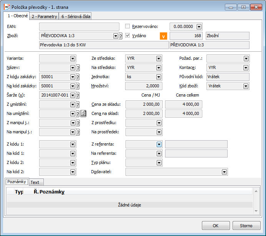Viewport: 266px width, 236px height.
Task: Open the Z kódu 1 dropdown
Action: click(x=73, y=144)
